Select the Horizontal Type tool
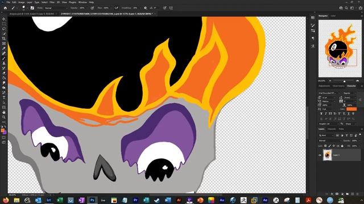 coord(4,97)
